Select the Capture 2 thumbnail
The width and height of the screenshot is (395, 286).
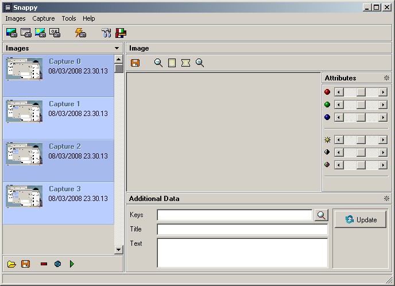[24, 154]
